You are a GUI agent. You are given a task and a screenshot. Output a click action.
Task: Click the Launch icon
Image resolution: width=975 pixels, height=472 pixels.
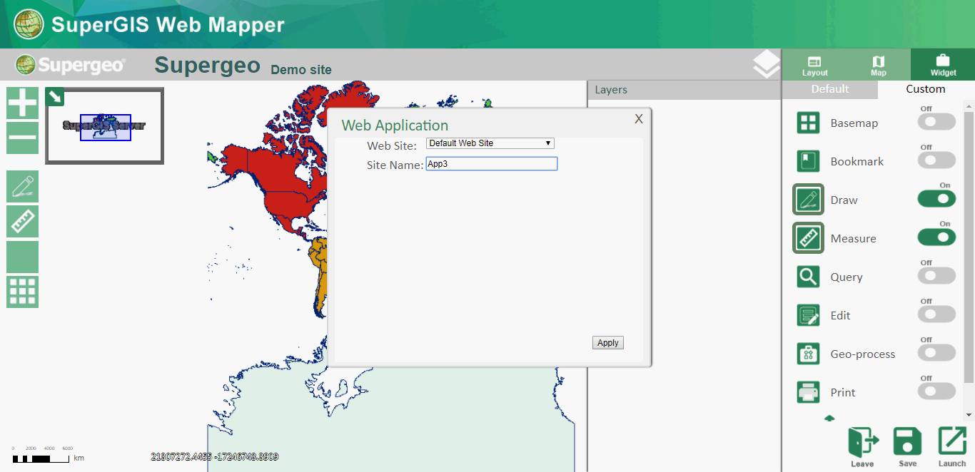click(952, 447)
